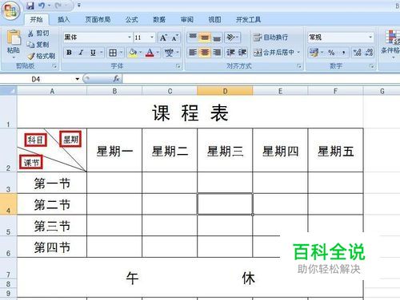Apply percent style format
Viewport: 400px width, 300px height.
click(331, 53)
